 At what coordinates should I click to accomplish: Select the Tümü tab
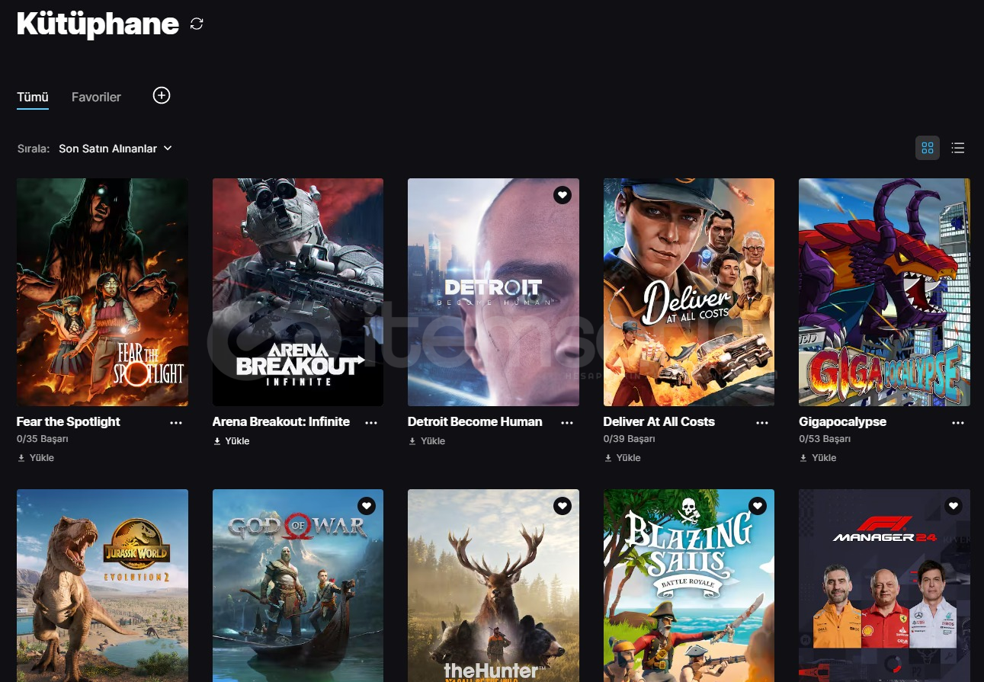point(33,98)
